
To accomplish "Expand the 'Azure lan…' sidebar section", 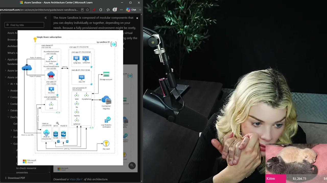I will click(x=5, y=71).
